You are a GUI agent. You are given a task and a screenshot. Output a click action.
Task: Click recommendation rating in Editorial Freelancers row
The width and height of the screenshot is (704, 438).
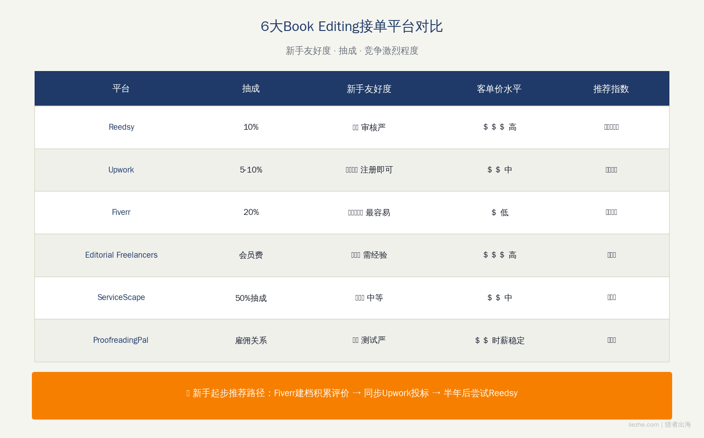[611, 255]
